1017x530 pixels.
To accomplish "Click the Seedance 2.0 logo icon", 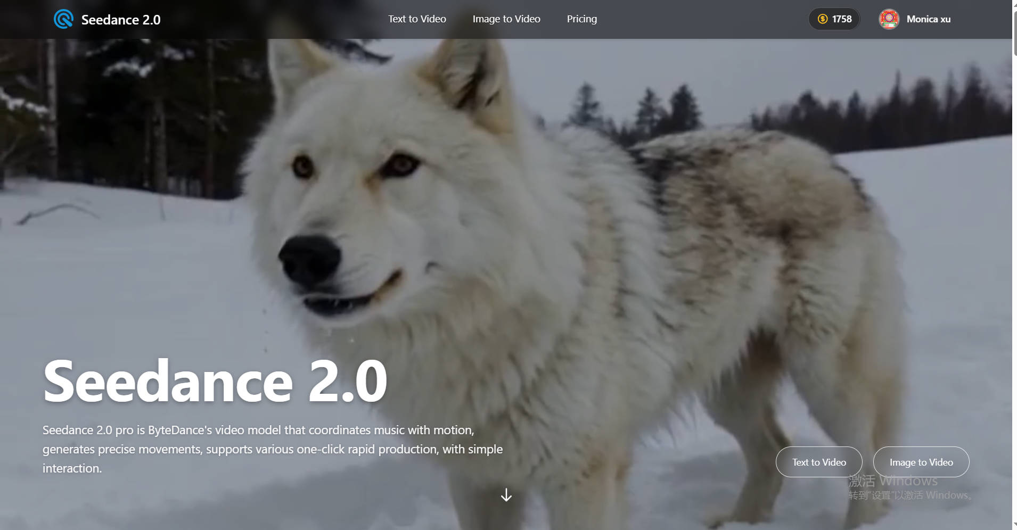I will click(63, 19).
